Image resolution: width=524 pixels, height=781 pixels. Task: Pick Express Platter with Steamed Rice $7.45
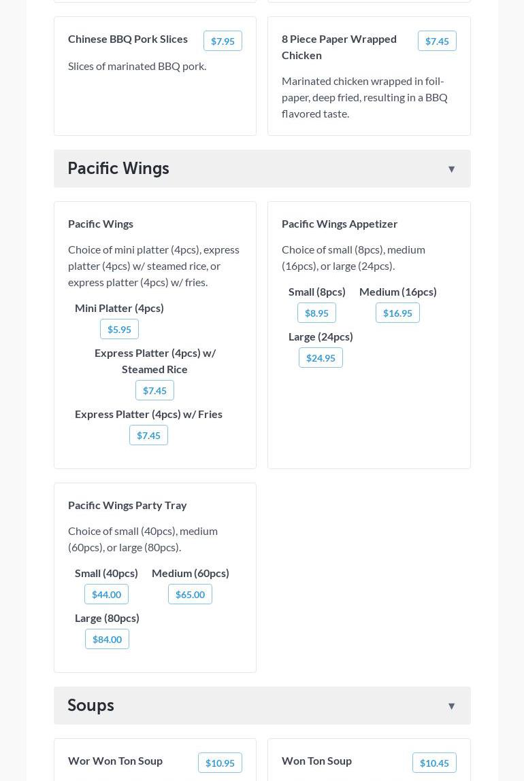(154, 391)
